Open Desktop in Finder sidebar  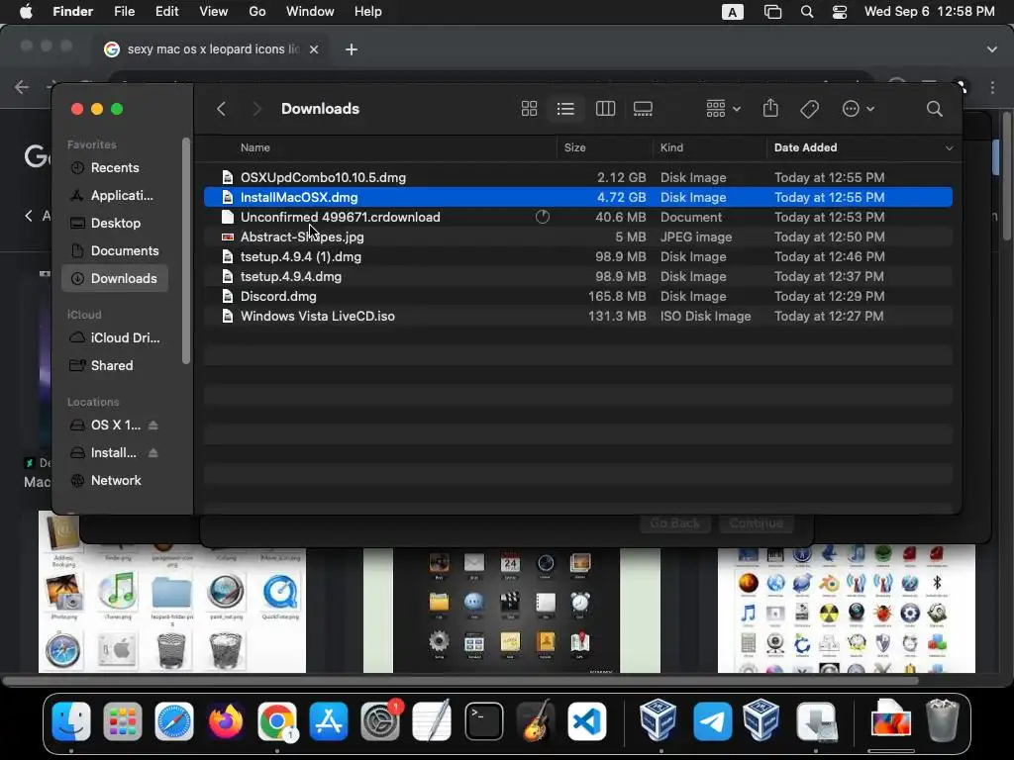point(115,223)
